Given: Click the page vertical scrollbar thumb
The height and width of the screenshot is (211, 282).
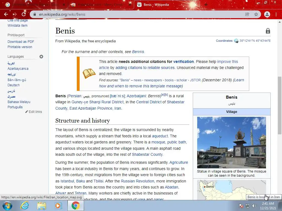Looking at the screenshot, I should (280, 105).
